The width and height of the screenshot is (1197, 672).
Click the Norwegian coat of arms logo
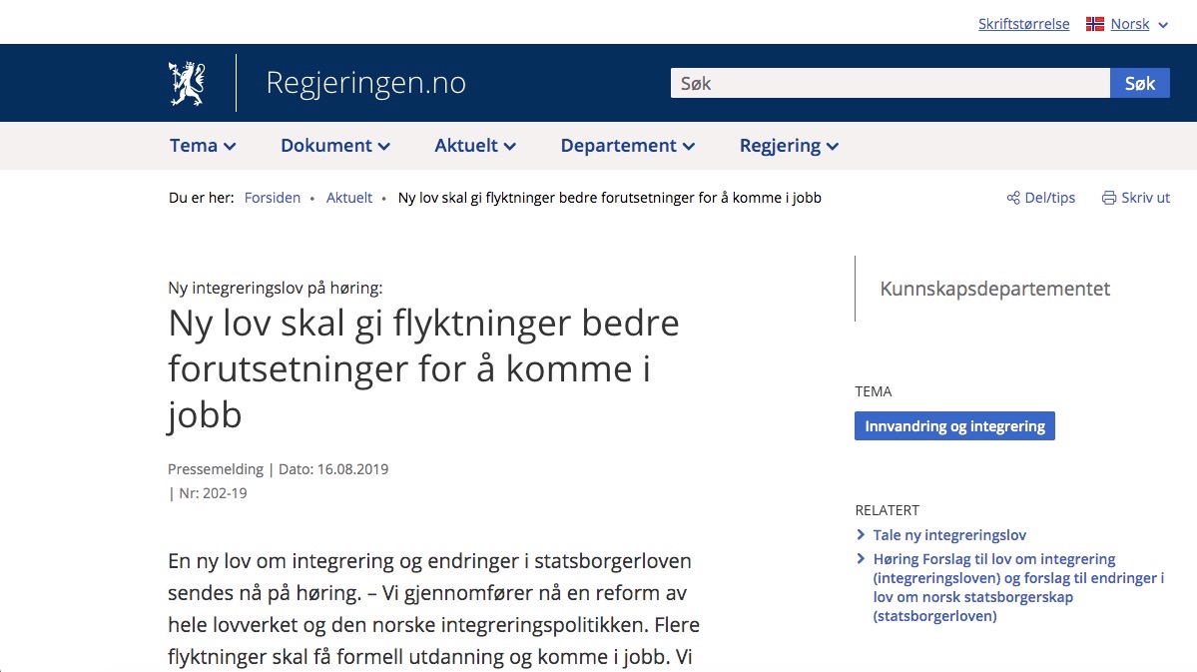tap(187, 84)
